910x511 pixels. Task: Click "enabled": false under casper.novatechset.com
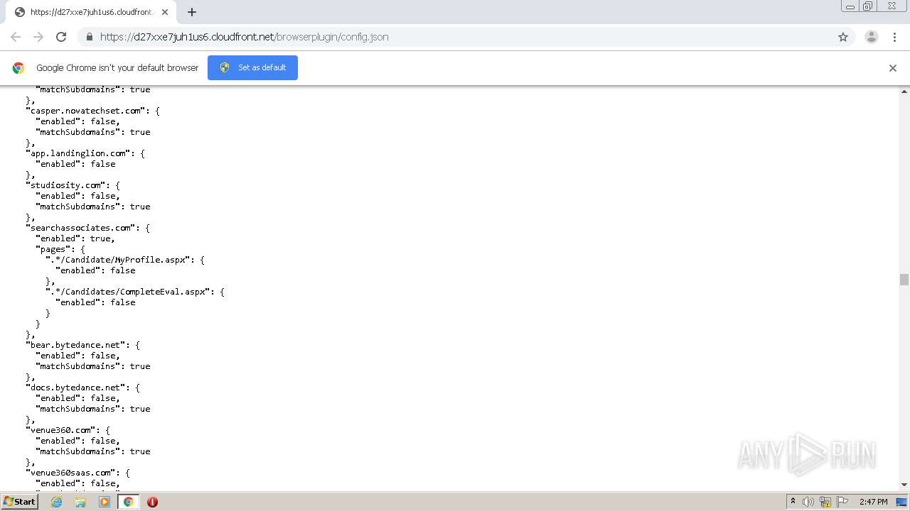pyautogui.click(x=77, y=121)
